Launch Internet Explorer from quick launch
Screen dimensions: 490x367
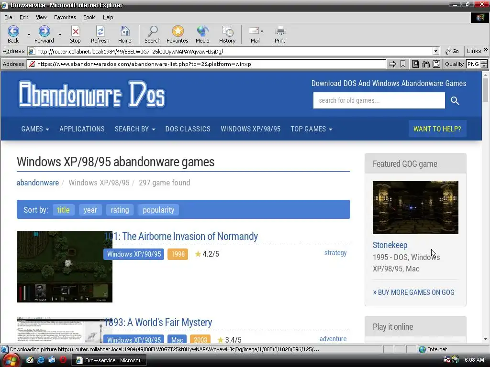coord(41,360)
